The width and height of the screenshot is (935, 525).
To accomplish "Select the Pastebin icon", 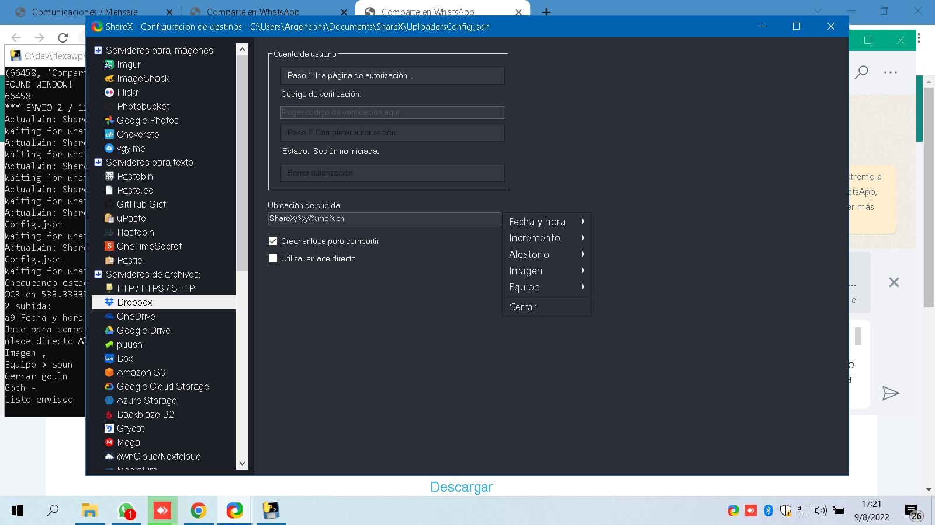I will pyautogui.click(x=109, y=176).
